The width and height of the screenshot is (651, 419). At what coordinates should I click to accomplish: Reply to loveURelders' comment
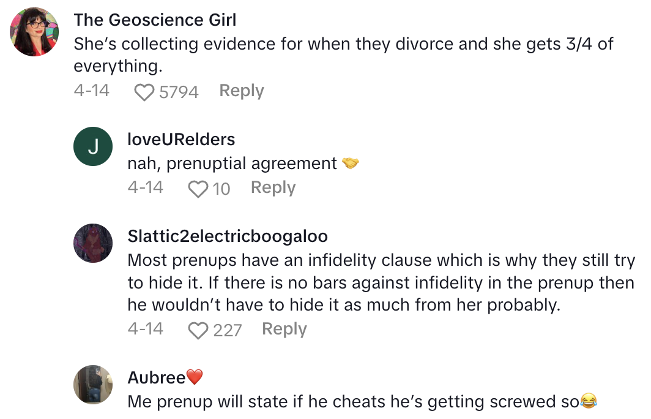point(273,187)
